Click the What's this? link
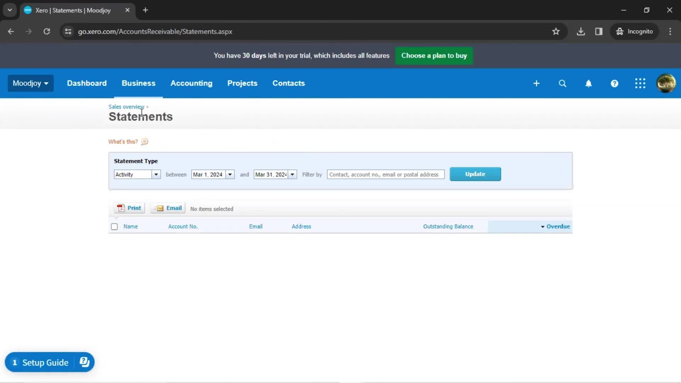681x383 pixels. [123, 142]
